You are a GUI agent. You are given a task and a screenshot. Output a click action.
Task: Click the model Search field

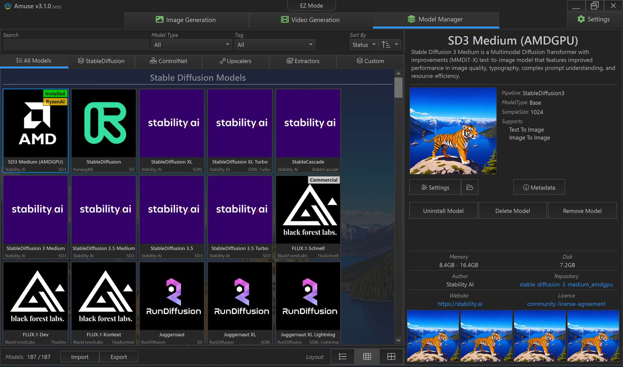[x=76, y=45]
